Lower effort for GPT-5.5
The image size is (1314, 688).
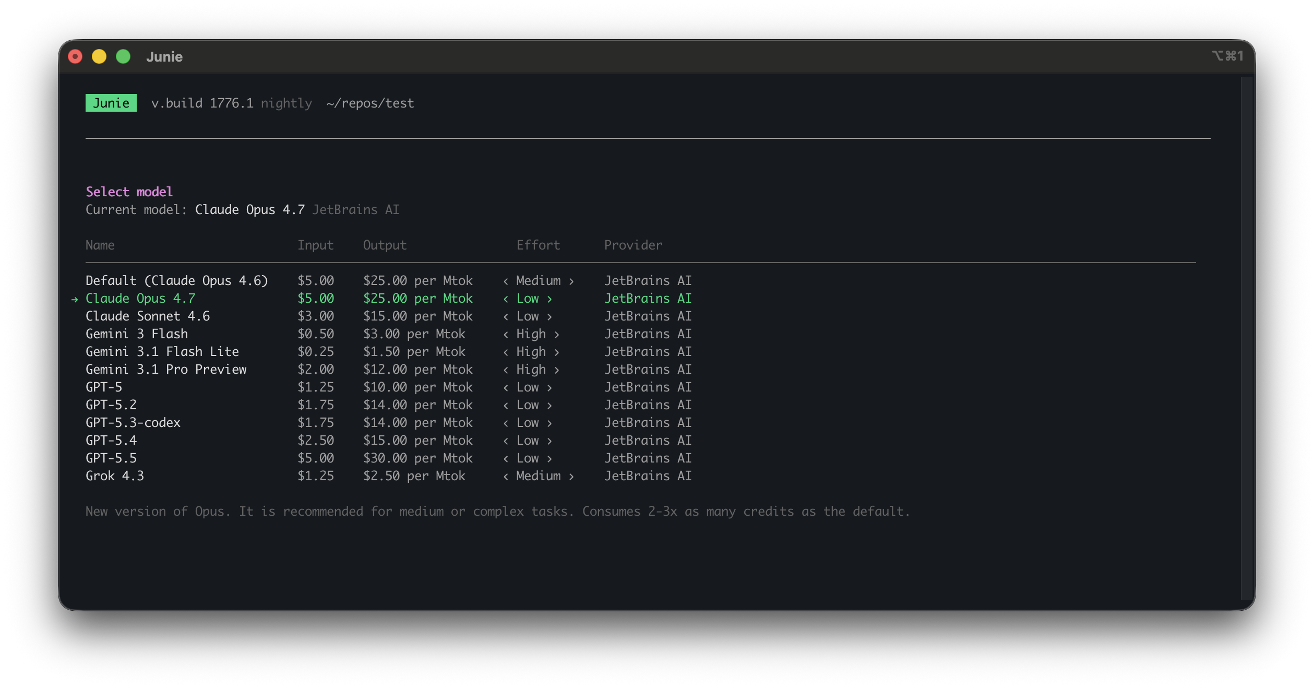point(506,459)
